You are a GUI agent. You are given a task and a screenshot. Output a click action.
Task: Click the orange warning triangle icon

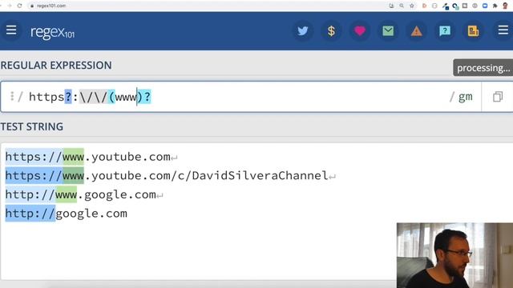tap(417, 31)
